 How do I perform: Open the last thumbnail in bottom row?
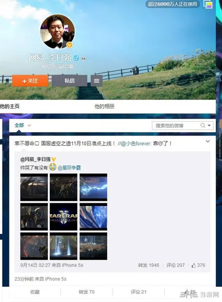pos(93,246)
